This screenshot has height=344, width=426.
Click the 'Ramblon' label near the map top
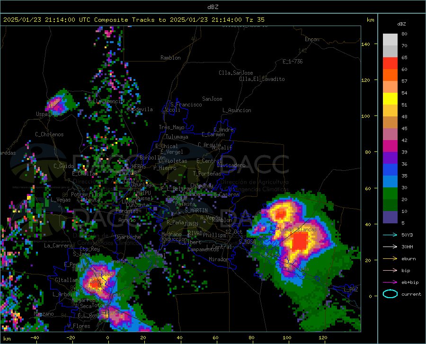[170, 58]
